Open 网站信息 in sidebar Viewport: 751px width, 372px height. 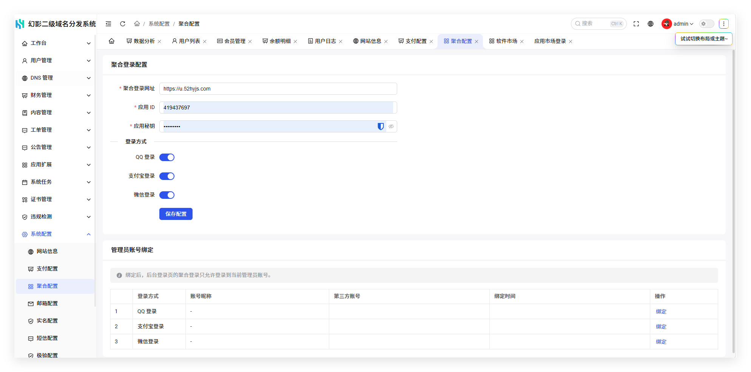pyautogui.click(x=55, y=252)
